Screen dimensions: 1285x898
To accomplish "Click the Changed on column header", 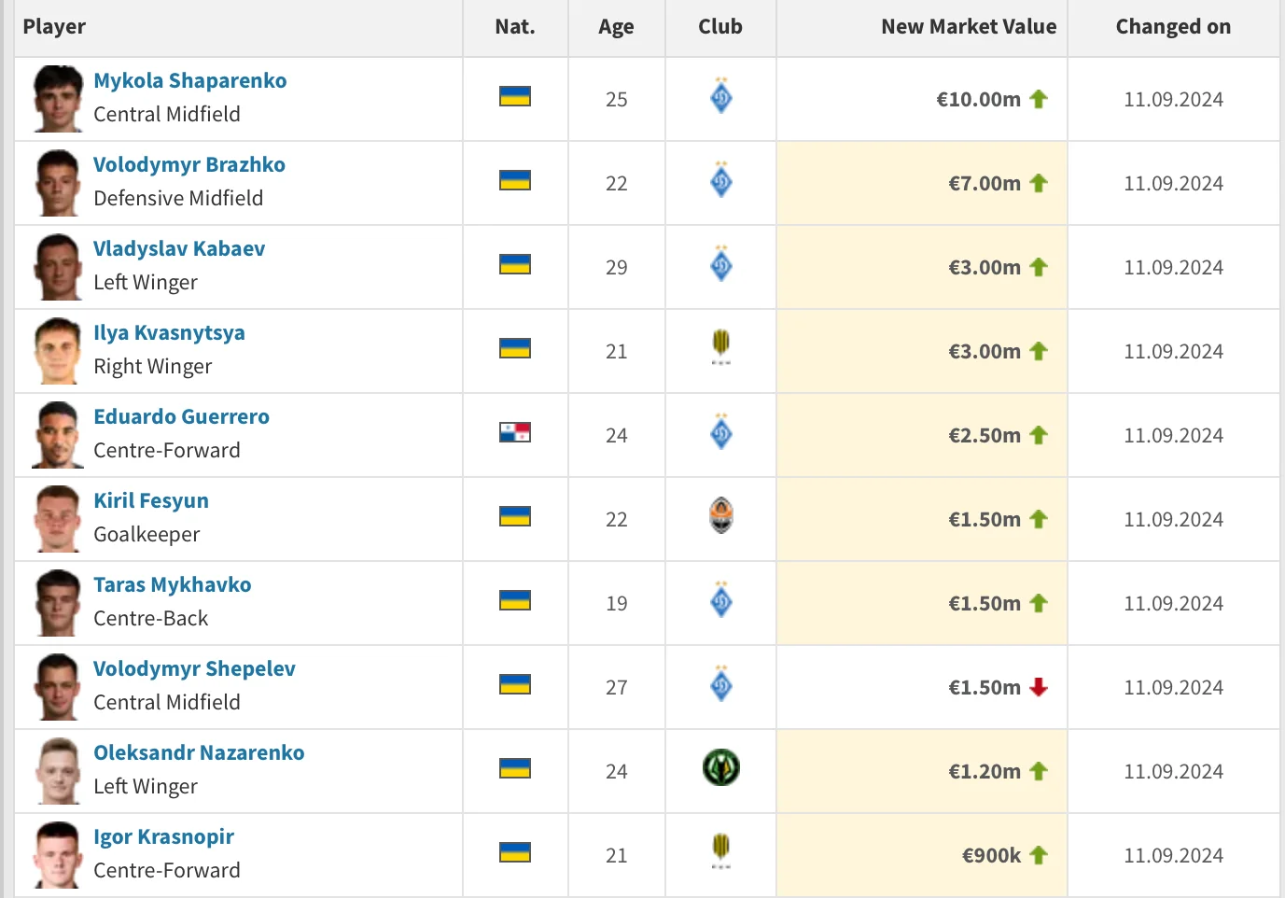I will pos(1173,27).
